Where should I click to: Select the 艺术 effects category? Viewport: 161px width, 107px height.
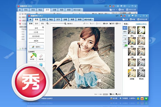pyautogui.click(x=125, y=46)
